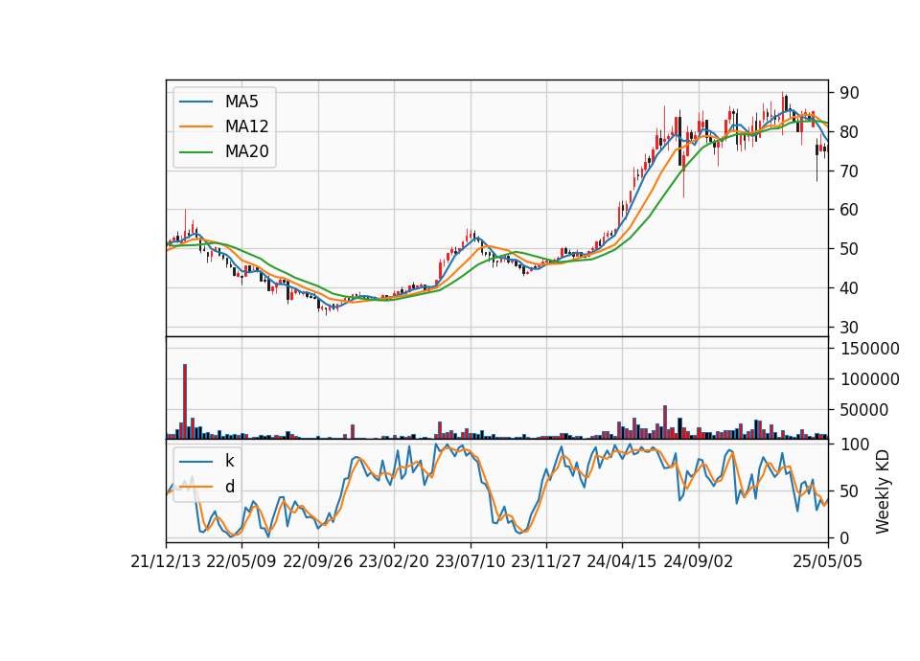
Task: Click the price axis value 40
Action: [850, 288]
